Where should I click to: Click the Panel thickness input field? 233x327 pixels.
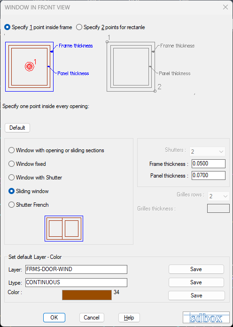pos(209,175)
